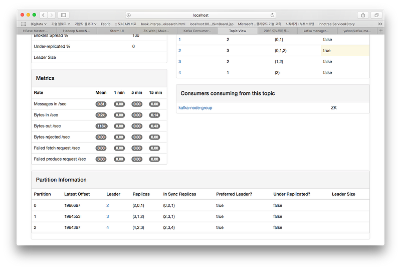Click Bytes in /sec 15 min badge 0.14
Viewport: 401px width, 269px height.
pyautogui.click(x=154, y=115)
